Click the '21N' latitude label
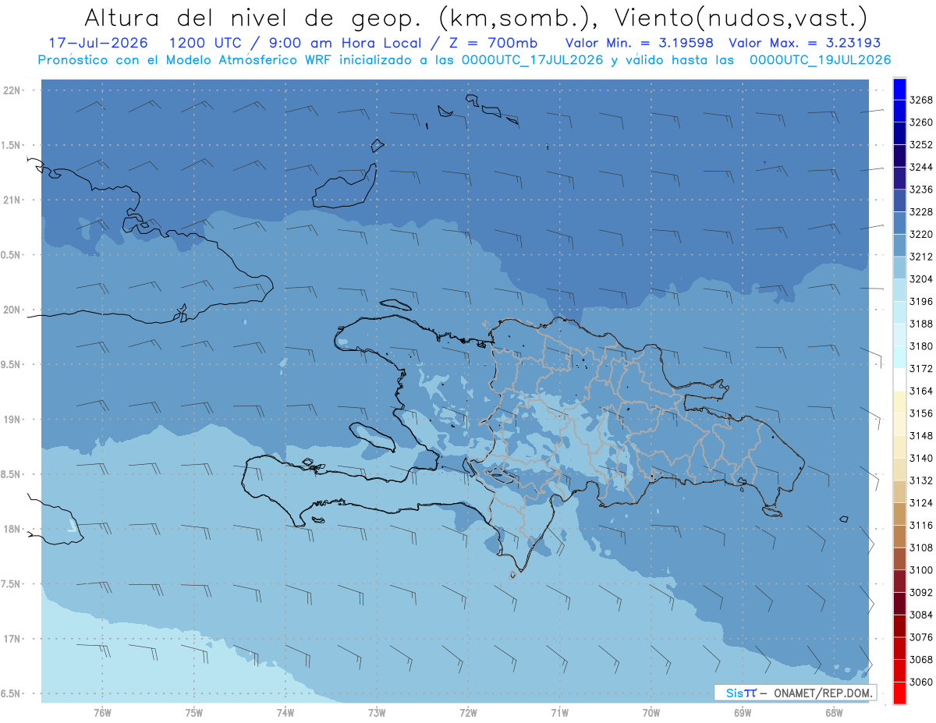 coord(12,200)
